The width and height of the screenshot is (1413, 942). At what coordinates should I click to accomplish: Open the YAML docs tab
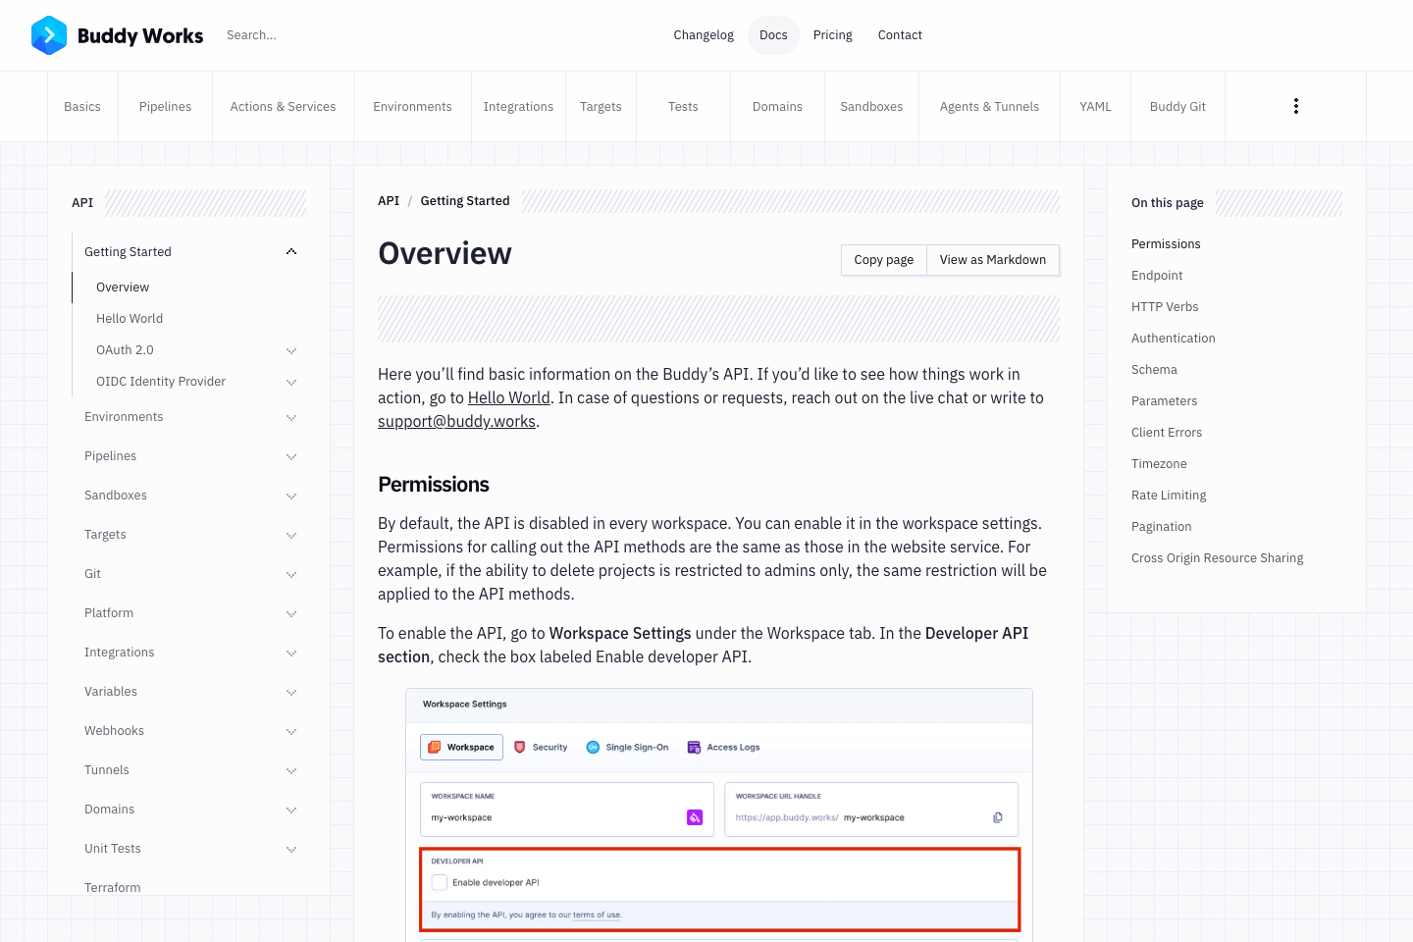click(1095, 106)
